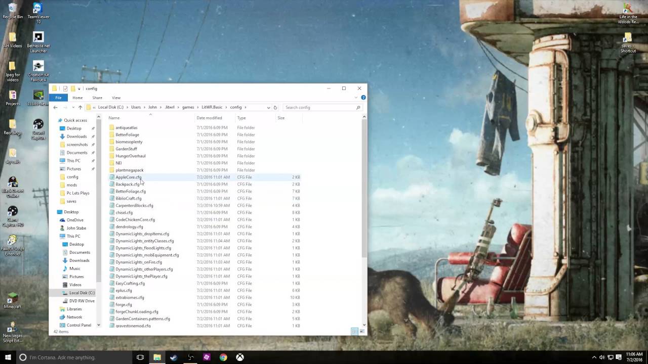Select the AppleCore.cfg file

click(x=128, y=177)
